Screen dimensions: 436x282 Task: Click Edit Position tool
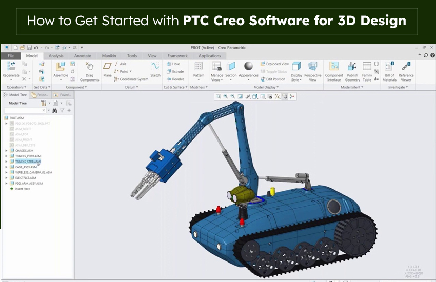(273, 79)
